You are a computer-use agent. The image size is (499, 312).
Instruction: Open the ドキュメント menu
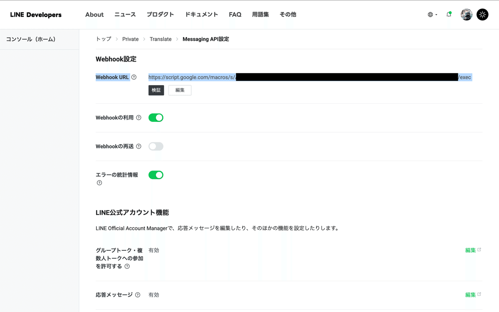point(201,15)
